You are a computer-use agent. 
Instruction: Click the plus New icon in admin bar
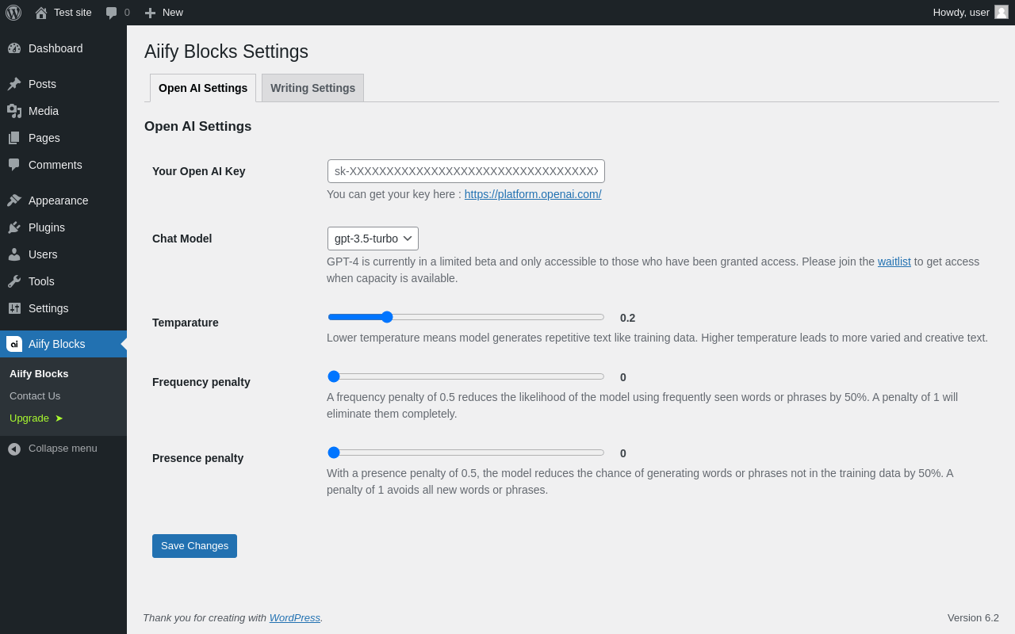150,13
